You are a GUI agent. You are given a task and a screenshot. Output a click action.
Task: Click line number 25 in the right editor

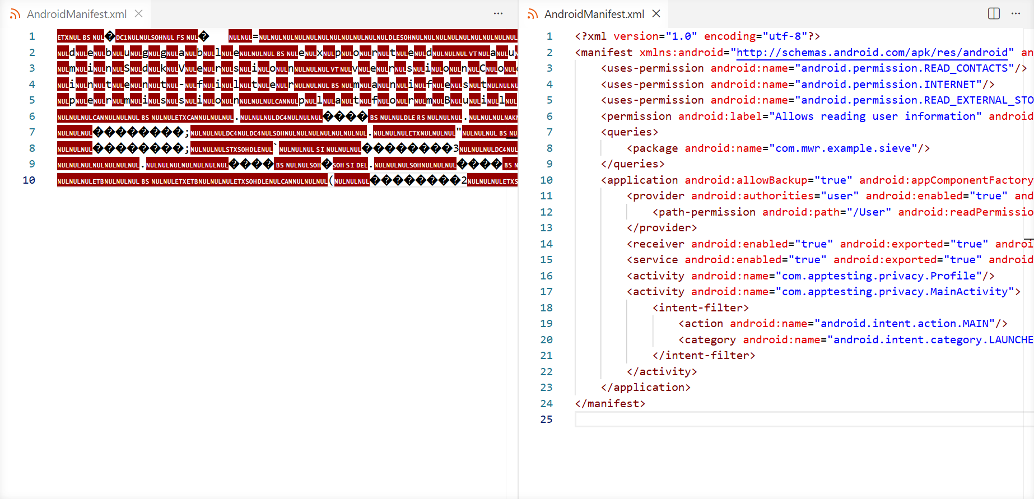(x=546, y=419)
